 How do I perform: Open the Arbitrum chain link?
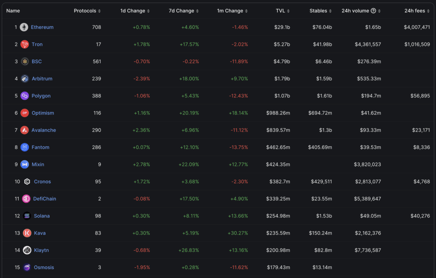(42, 79)
